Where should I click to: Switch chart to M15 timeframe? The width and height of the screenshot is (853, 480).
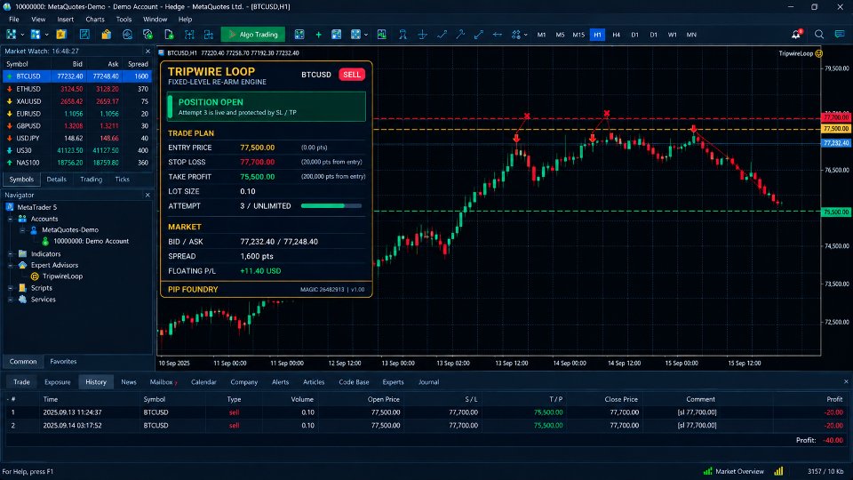click(578, 35)
